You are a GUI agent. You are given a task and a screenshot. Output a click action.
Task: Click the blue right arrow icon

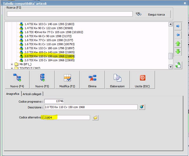point(178,26)
